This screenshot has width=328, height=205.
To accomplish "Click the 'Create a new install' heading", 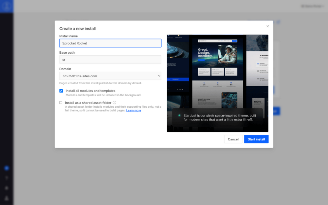I will (x=77, y=29).
